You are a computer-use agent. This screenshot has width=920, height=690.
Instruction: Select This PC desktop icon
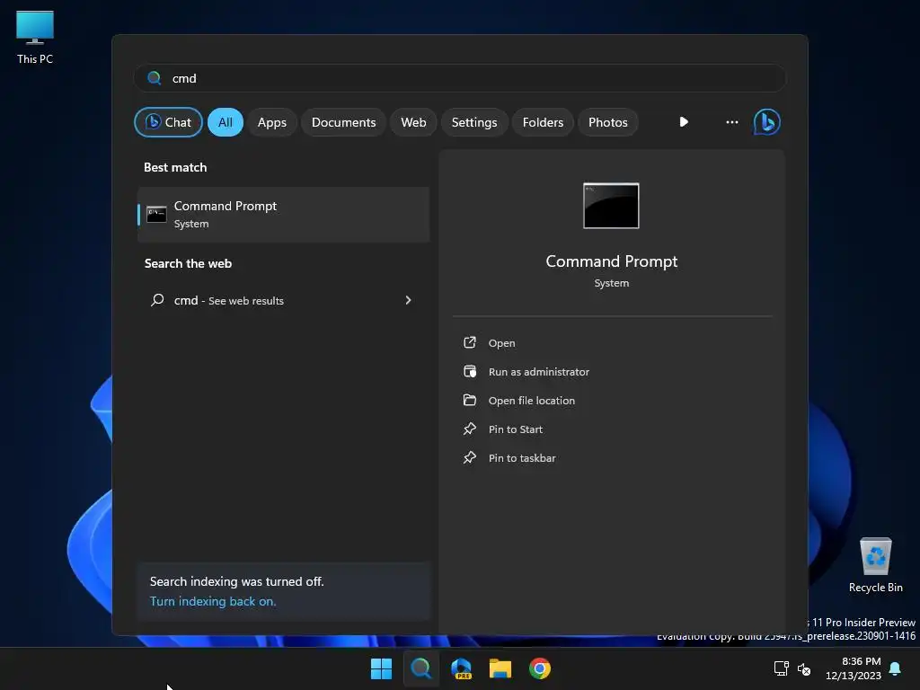tap(35, 38)
